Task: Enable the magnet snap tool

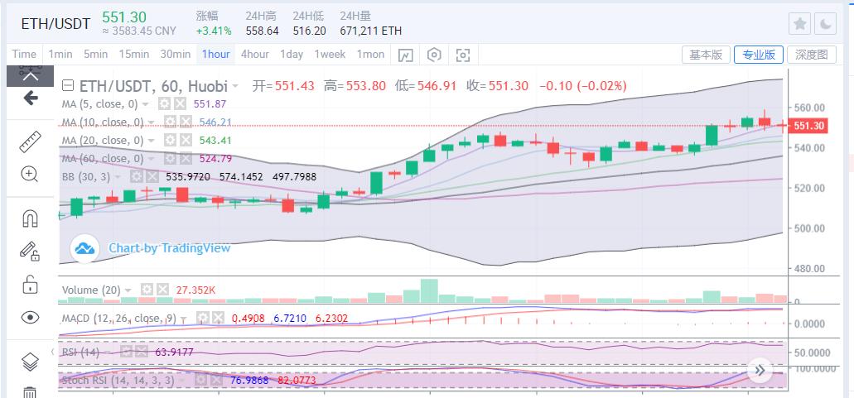Action: click(x=30, y=218)
